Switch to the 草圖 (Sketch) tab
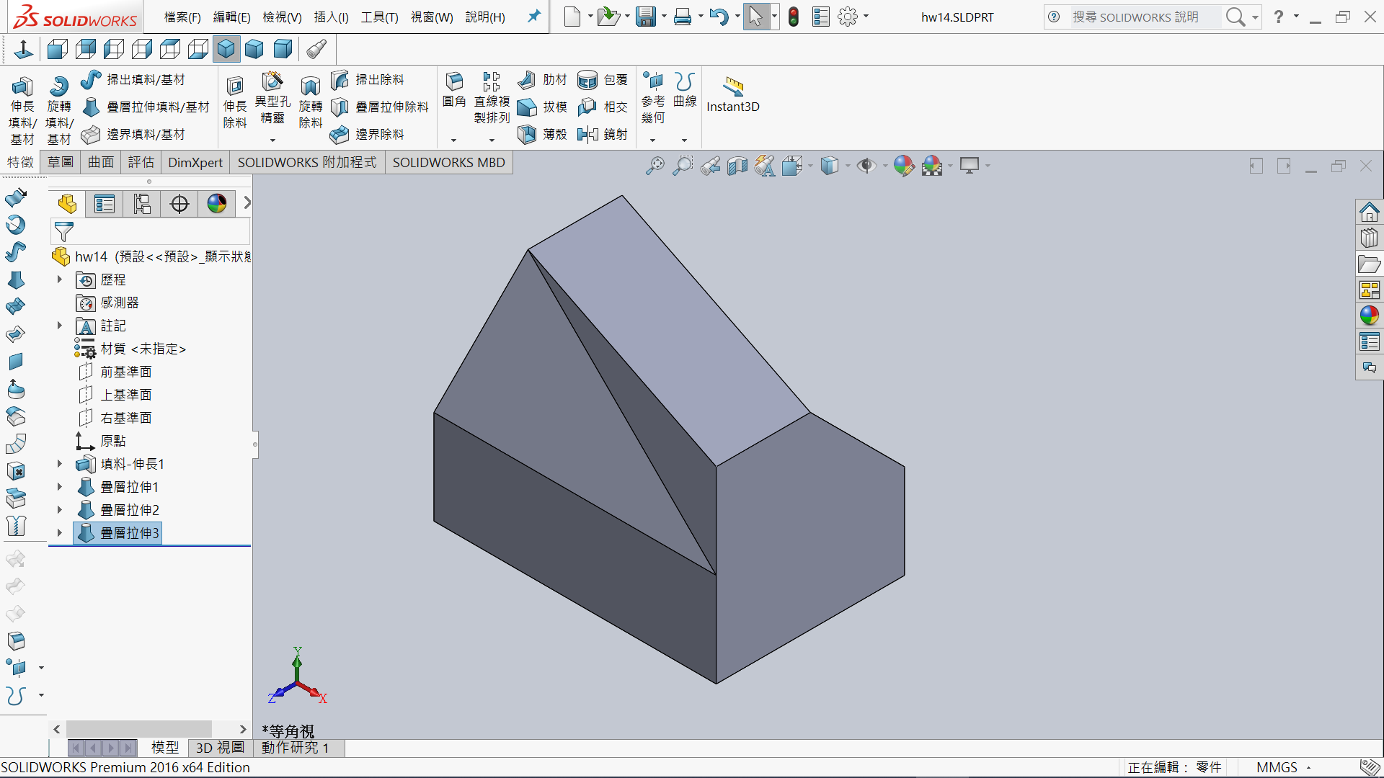The width and height of the screenshot is (1384, 778). [61, 162]
